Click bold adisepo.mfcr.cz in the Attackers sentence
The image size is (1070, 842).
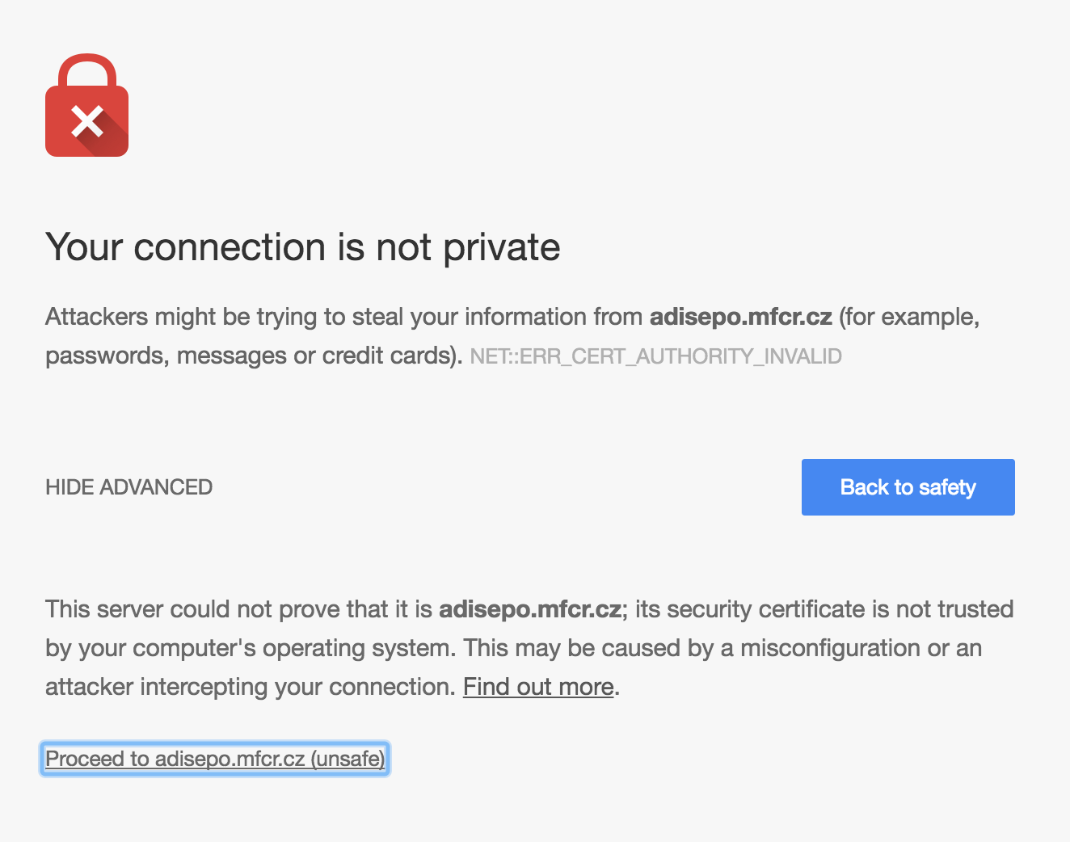tap(740, 317)
